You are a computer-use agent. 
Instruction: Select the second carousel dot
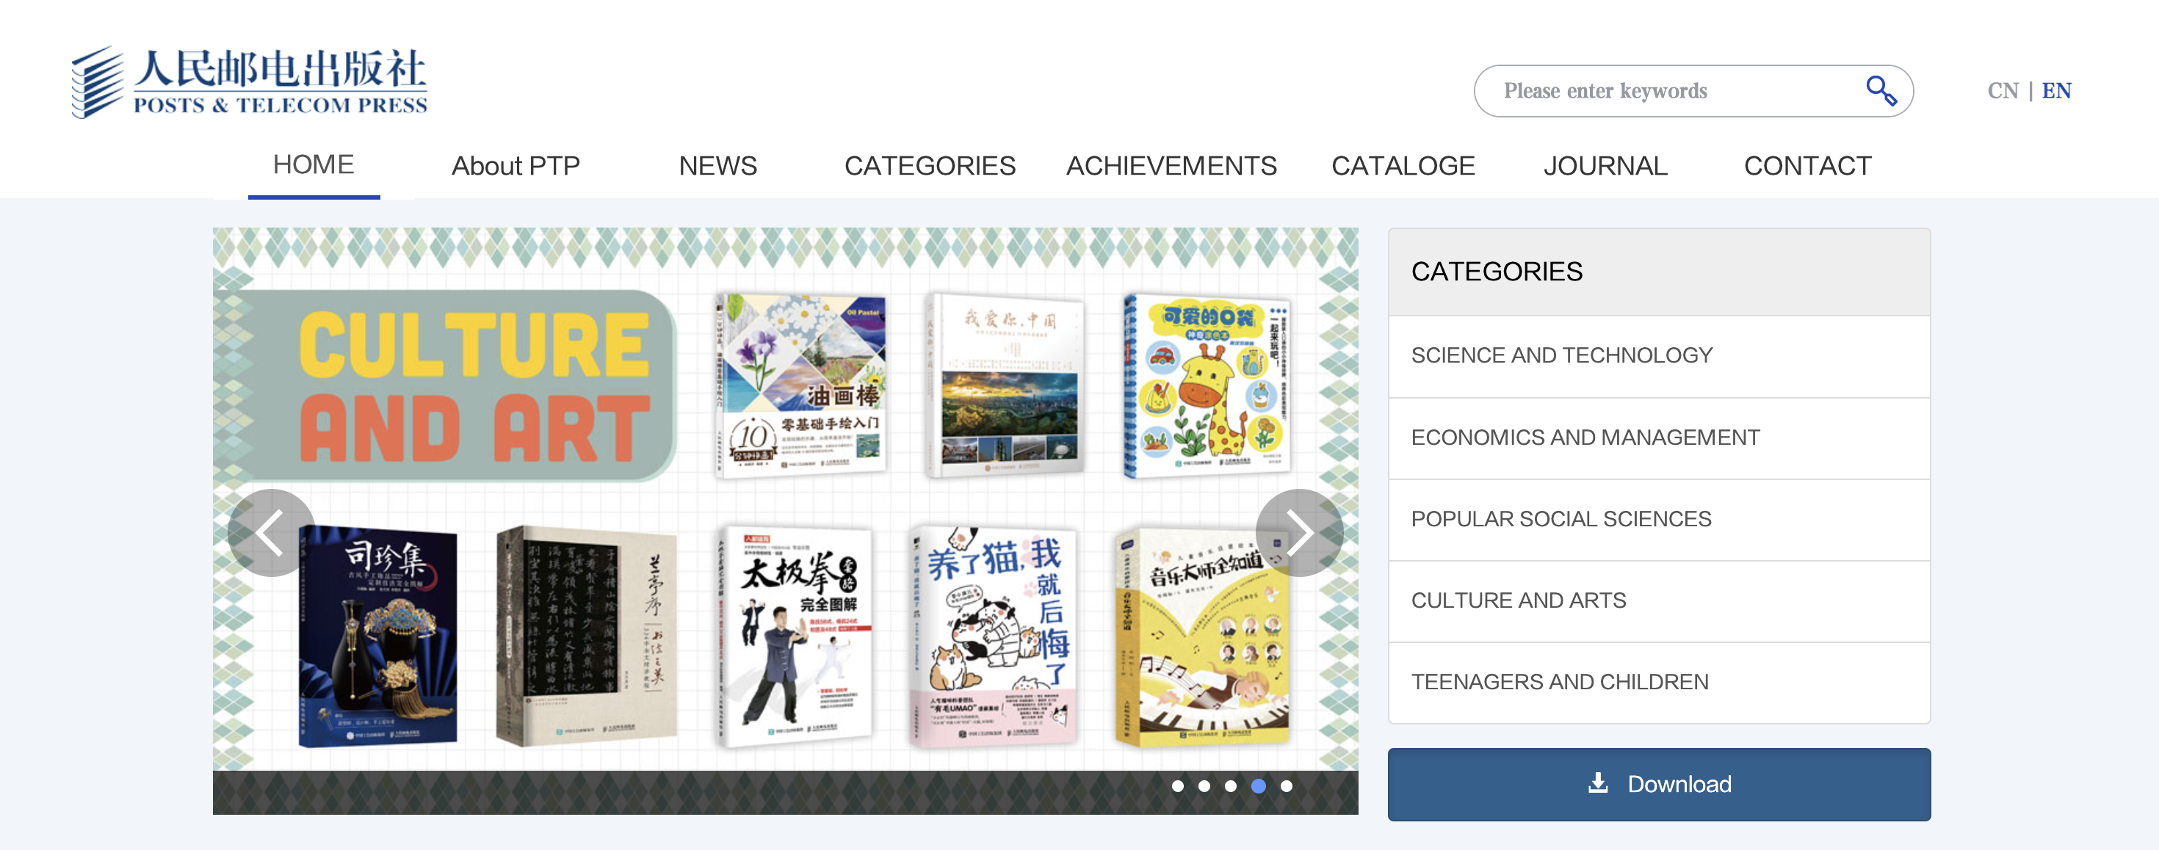pyautogui.click(x=1204, y=785)
